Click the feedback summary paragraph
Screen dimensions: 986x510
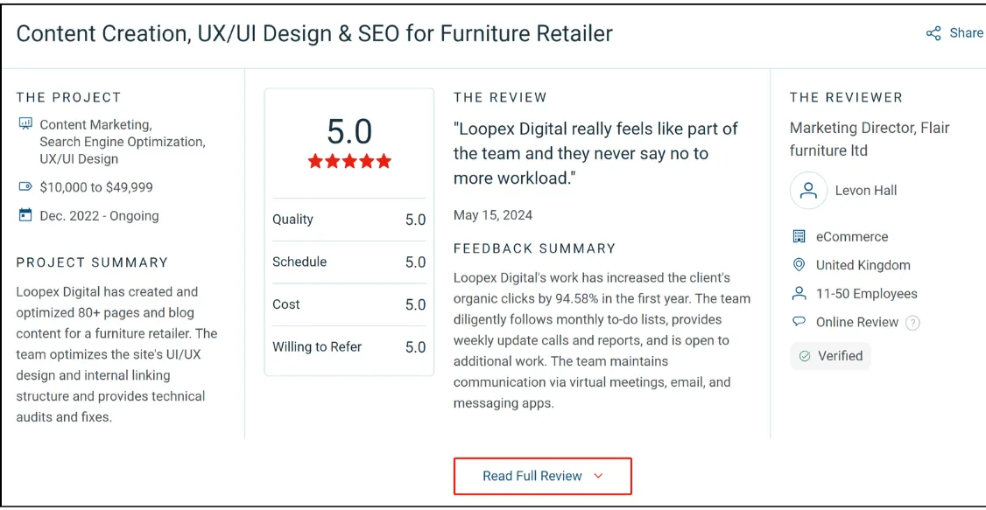coord(602,339)
